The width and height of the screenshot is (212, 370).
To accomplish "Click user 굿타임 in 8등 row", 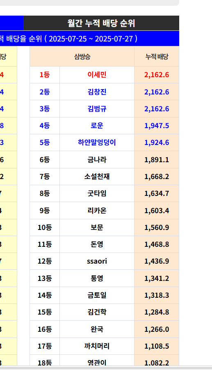I will (x=97, y=193).
